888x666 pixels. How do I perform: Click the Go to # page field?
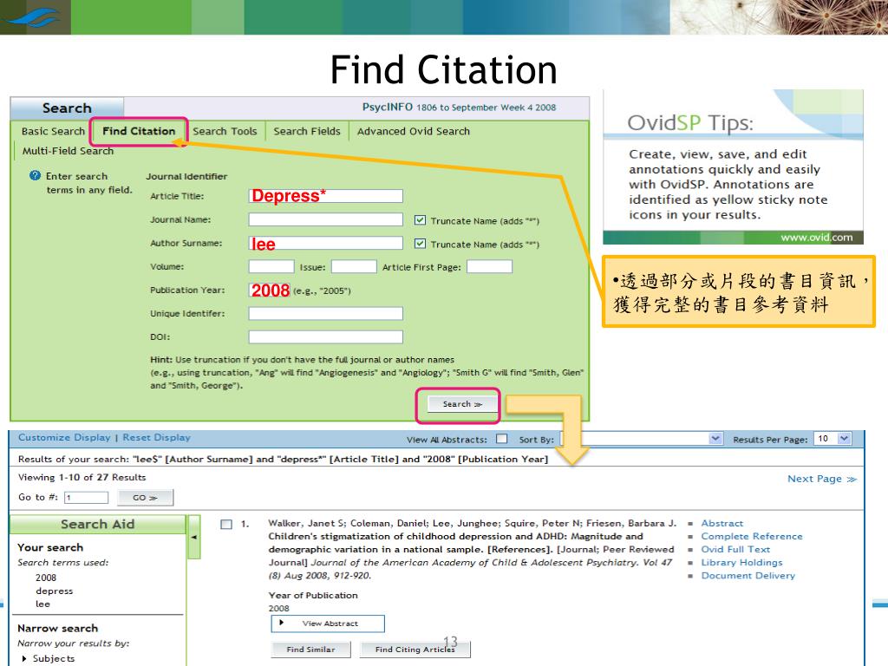click(86, 498)
